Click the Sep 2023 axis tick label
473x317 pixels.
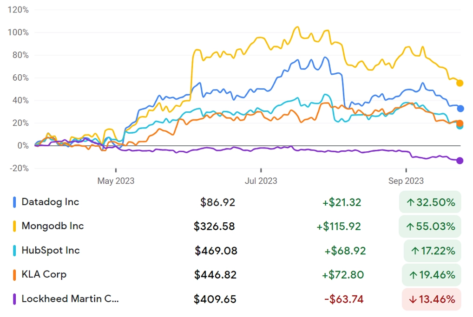click(x=406, y=181)
